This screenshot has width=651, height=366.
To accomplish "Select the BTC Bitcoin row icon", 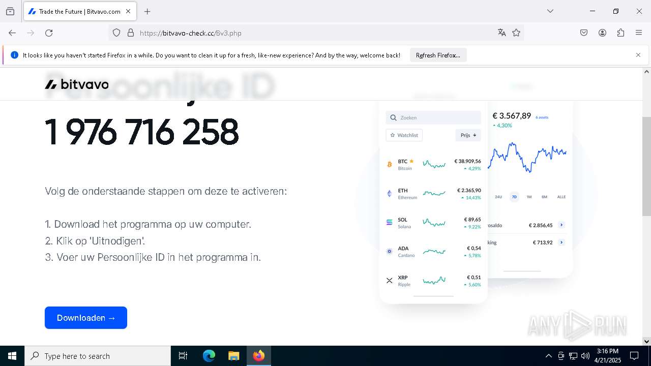I will [390, 164].
